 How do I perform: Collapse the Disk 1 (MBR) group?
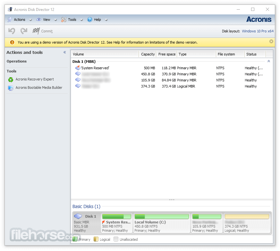(x=268, y=61)
